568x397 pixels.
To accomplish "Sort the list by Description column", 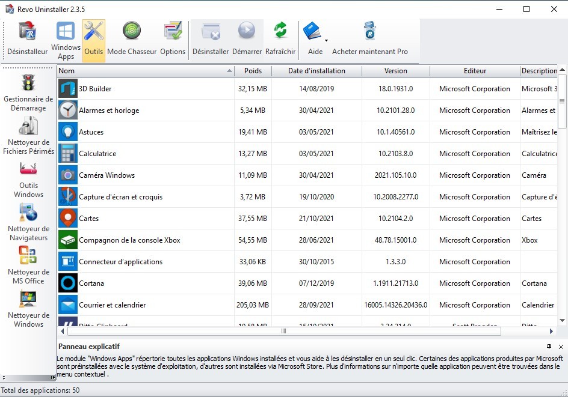I will coord(539,71).
